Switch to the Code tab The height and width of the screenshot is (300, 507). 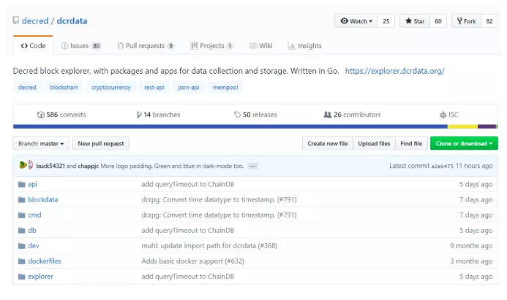coord(33,45)
